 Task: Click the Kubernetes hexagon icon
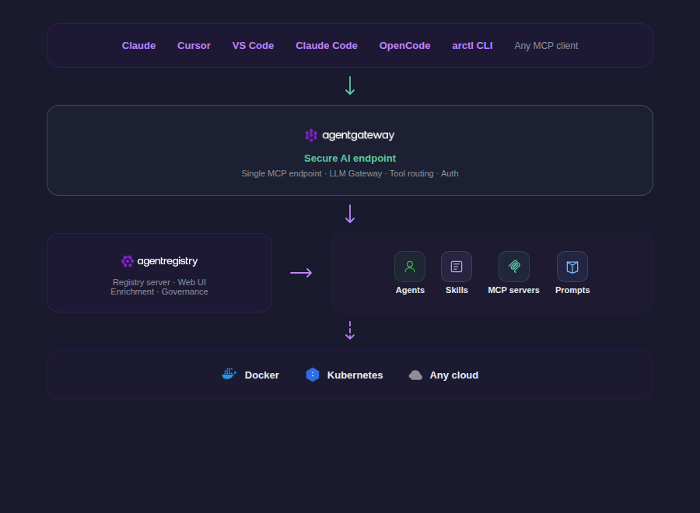point(313,375)
